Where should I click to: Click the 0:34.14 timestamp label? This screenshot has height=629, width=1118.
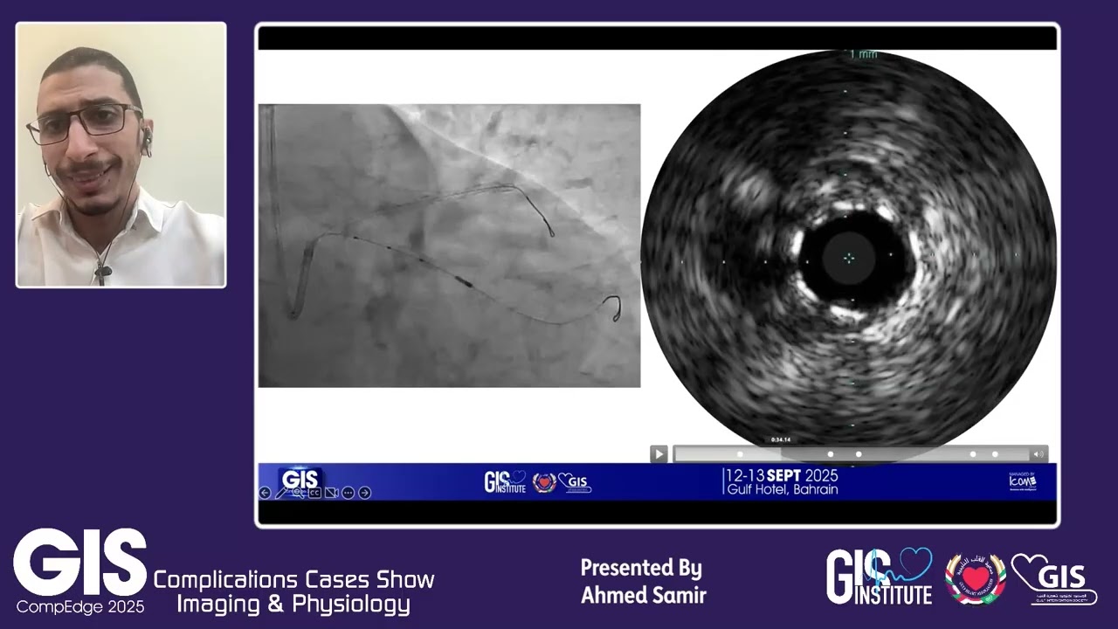pos(780,439)
